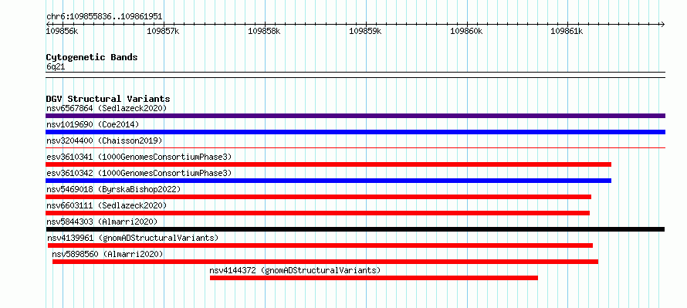687x308 pixels.
Task: Select the dark purple nsv6567864 variant bar
Action: pos(355,116)
